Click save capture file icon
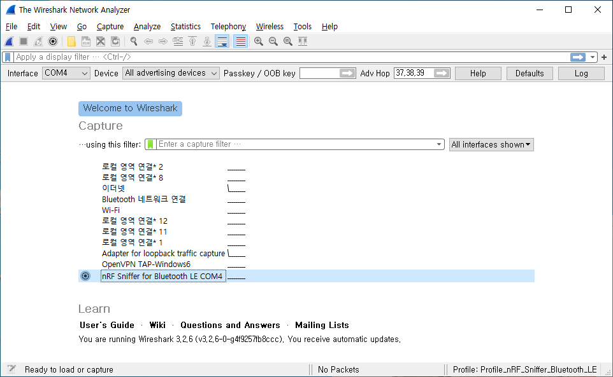 [86, 41]
